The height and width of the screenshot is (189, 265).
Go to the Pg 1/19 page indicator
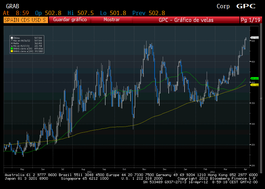point(251,20)
